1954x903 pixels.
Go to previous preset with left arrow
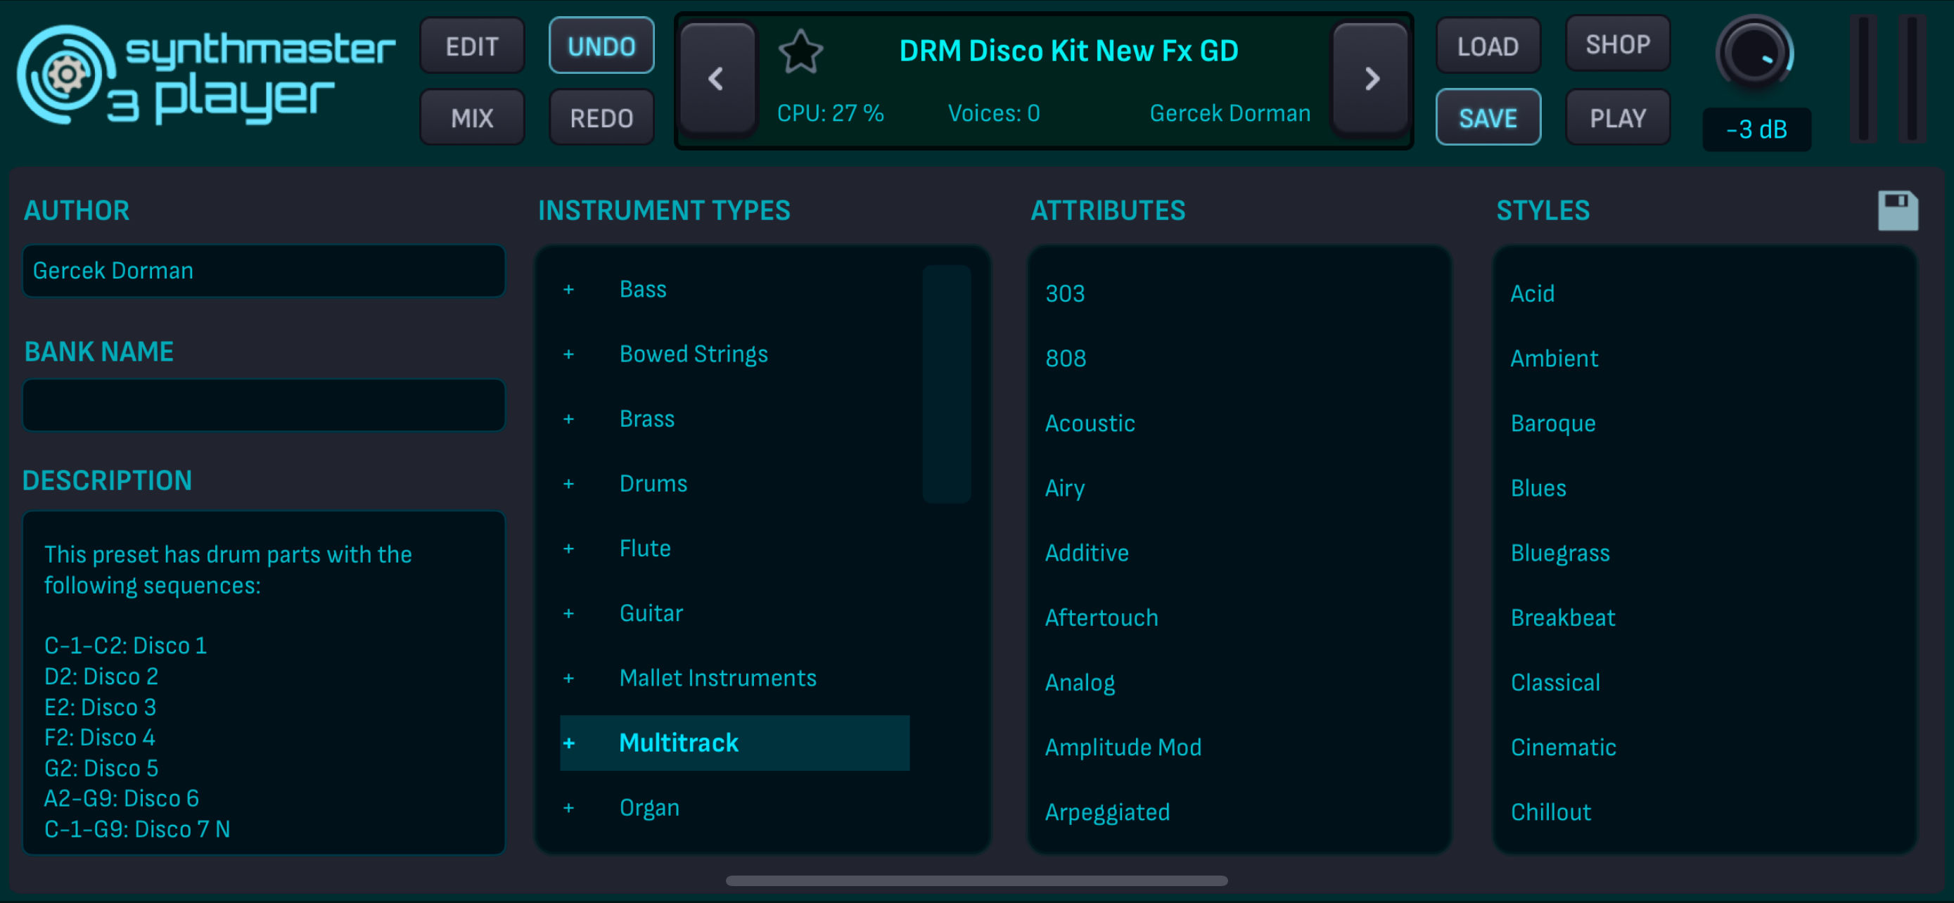tap(717, 79)
